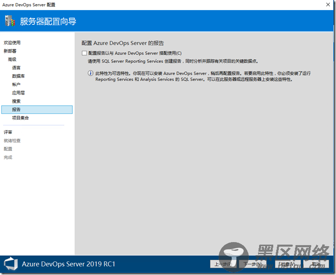Click the server wizard icon in header
This screenshot has width=336, height=275.
tap(10, 21)
